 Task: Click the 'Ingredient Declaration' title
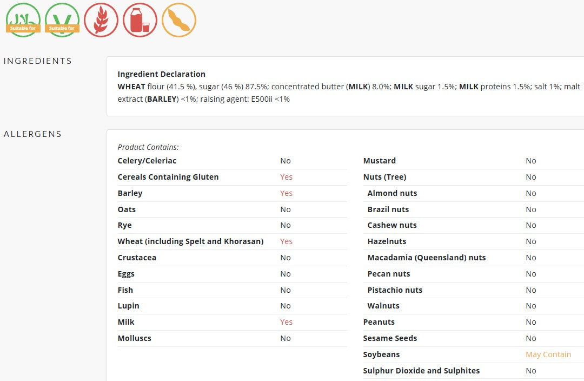tap(162, 74)
